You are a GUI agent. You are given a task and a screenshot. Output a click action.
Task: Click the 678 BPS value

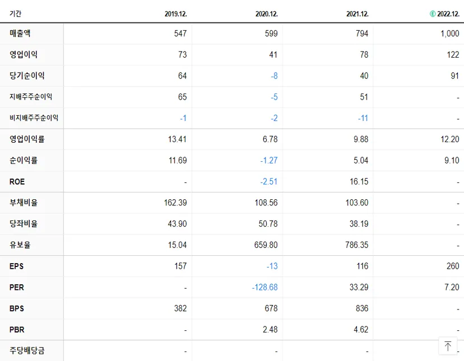(271, 308)
